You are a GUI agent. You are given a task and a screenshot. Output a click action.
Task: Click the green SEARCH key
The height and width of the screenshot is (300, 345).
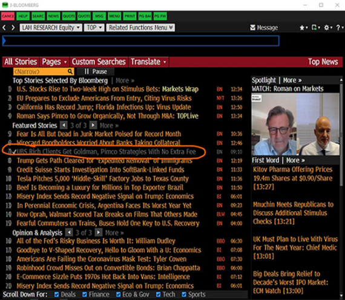coord(38,16)
